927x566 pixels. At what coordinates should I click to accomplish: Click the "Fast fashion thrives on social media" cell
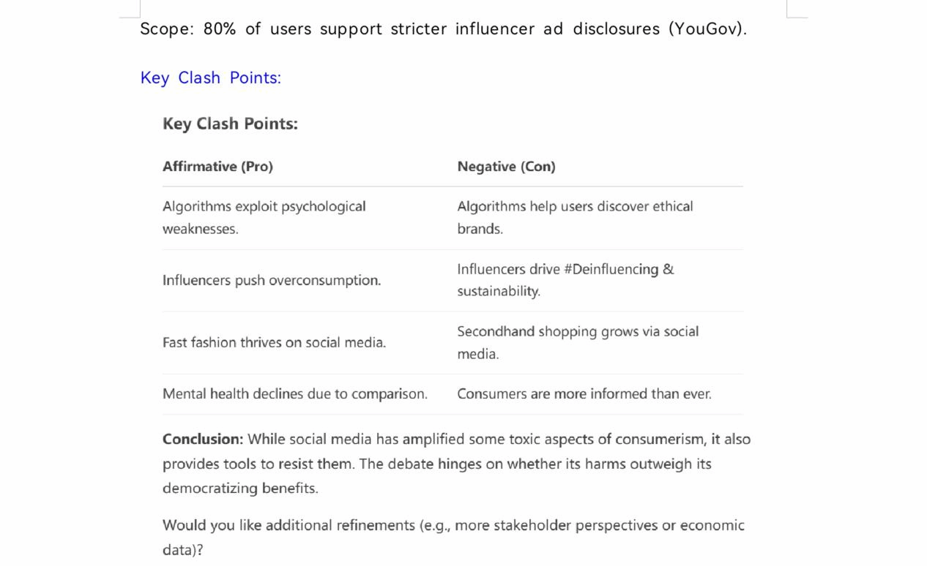(274, 343)
